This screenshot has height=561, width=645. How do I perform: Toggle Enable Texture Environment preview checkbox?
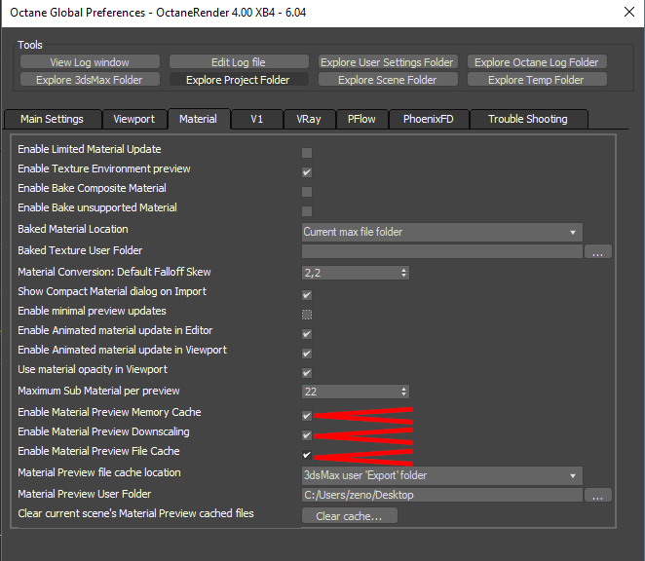(x=307, y=172)
